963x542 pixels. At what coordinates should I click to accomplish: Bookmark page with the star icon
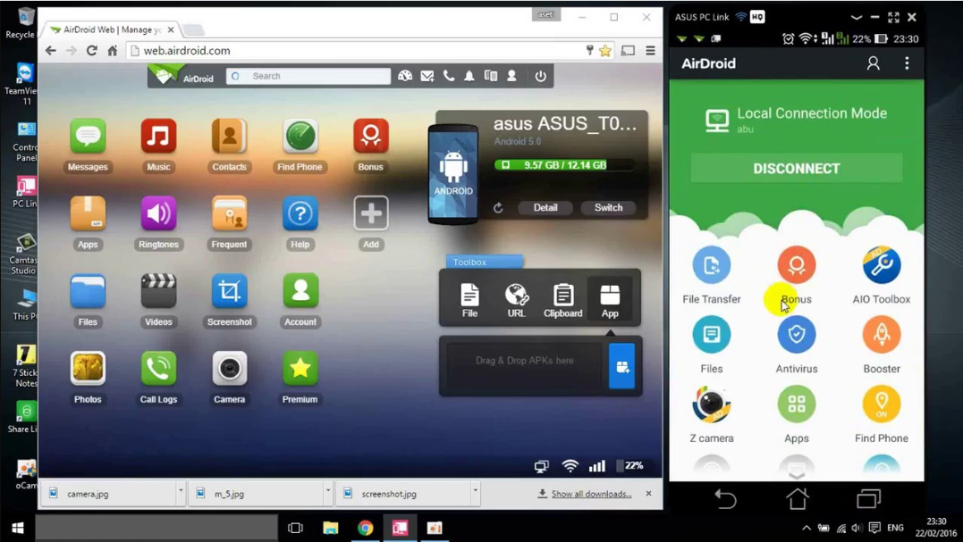tap(605, 51)
